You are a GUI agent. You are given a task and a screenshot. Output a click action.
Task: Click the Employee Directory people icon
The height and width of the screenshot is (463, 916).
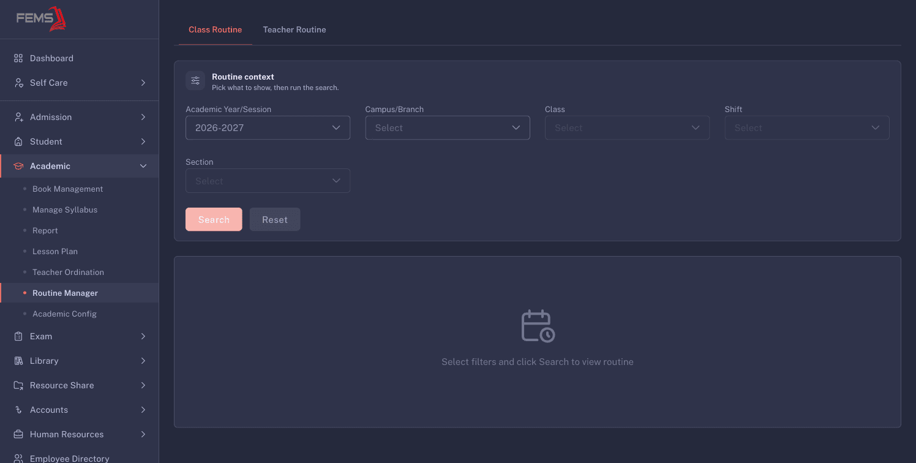[18, 458]
